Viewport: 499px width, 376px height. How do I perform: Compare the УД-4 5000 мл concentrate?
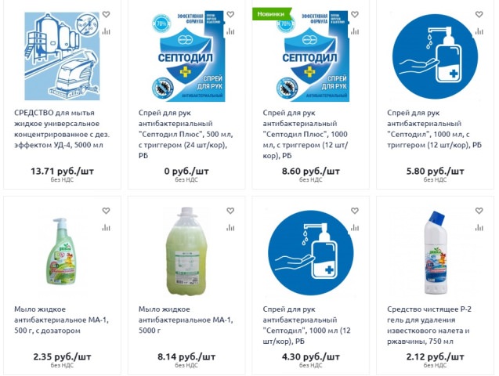106,31
